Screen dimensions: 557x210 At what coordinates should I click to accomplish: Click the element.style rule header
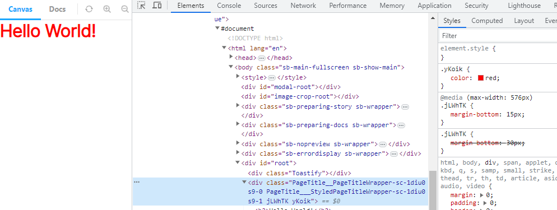point(465,49)
